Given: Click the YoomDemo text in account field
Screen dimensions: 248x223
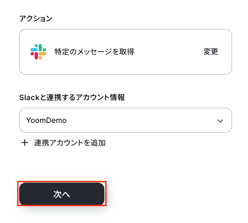Looking at the screenshot, I should click(46, 121).
